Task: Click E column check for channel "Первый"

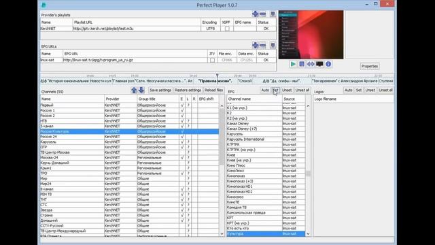Action: [182, 105]
